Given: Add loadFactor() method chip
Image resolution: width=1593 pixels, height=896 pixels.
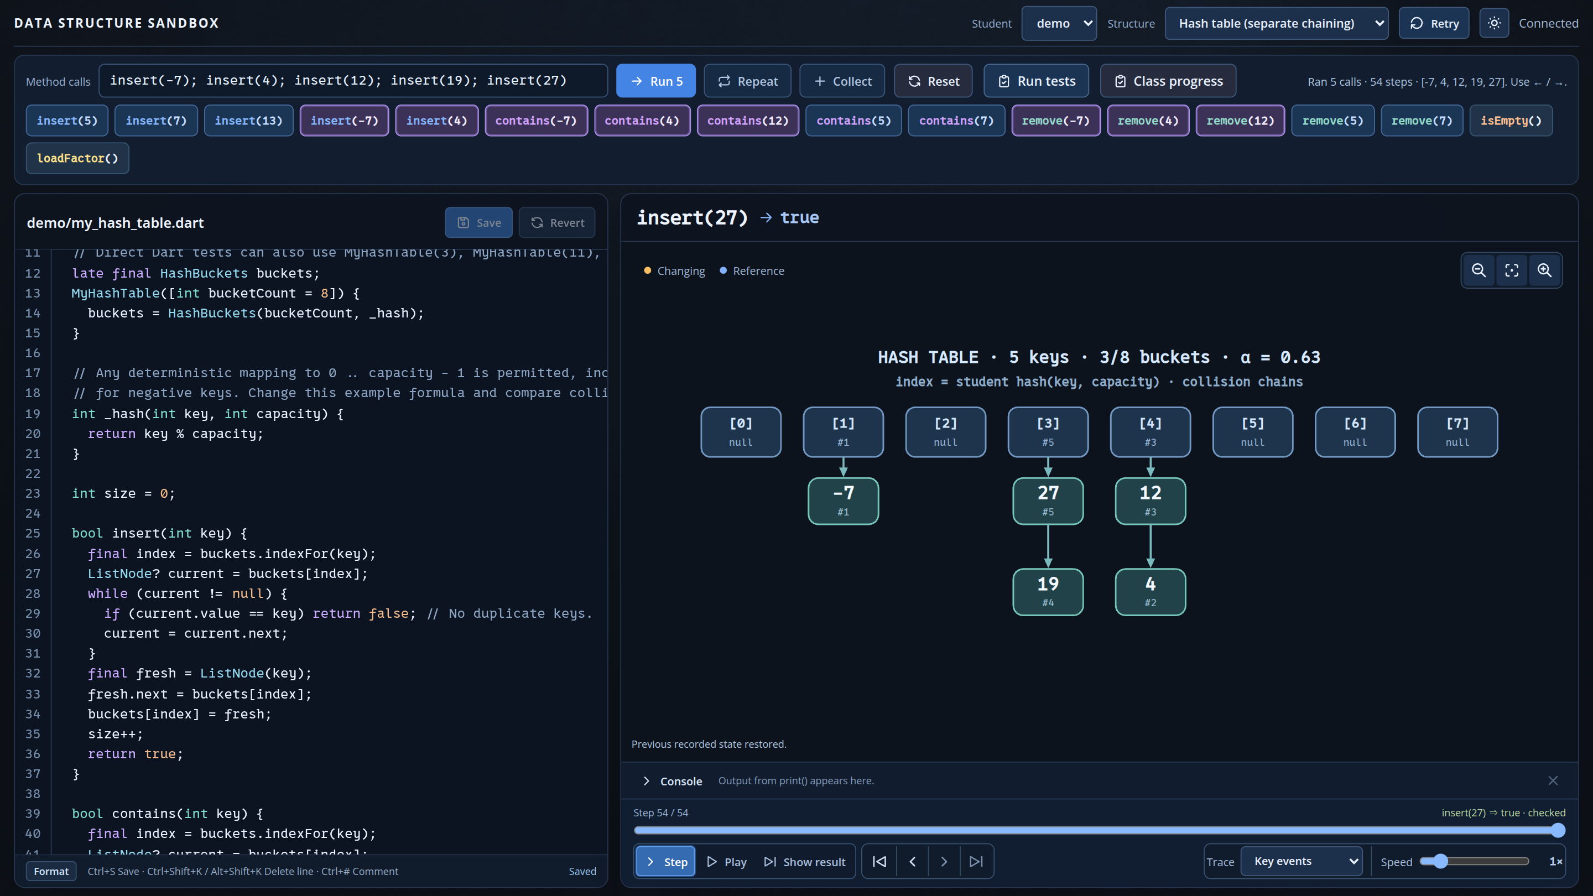Looking at the screenshot, I should click(77, 158).
